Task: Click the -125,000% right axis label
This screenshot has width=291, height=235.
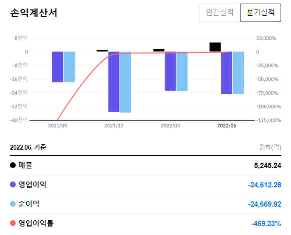Action: point(268,120)
